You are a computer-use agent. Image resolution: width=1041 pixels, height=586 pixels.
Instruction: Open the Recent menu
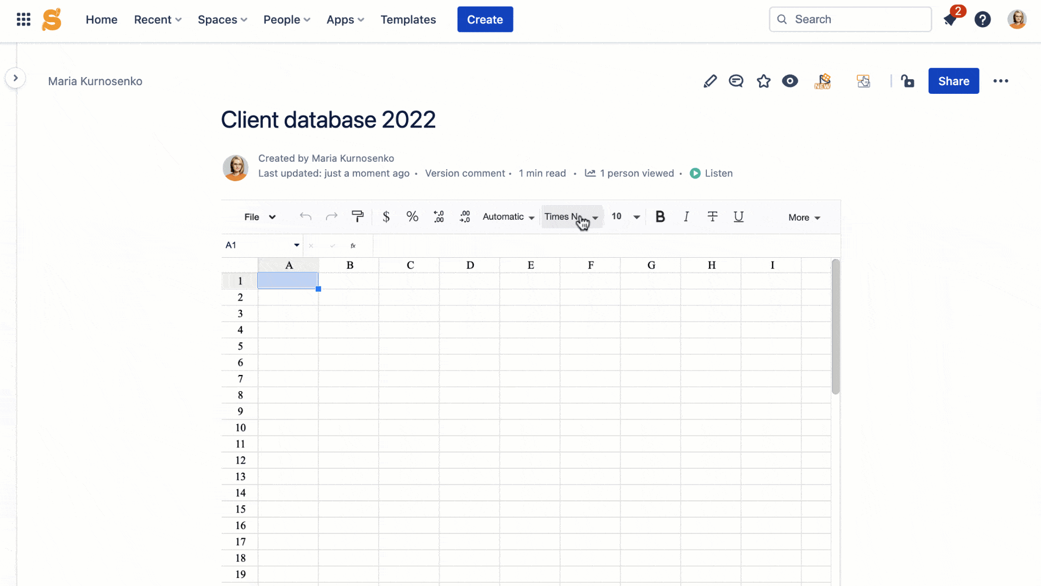click(158, 20)
